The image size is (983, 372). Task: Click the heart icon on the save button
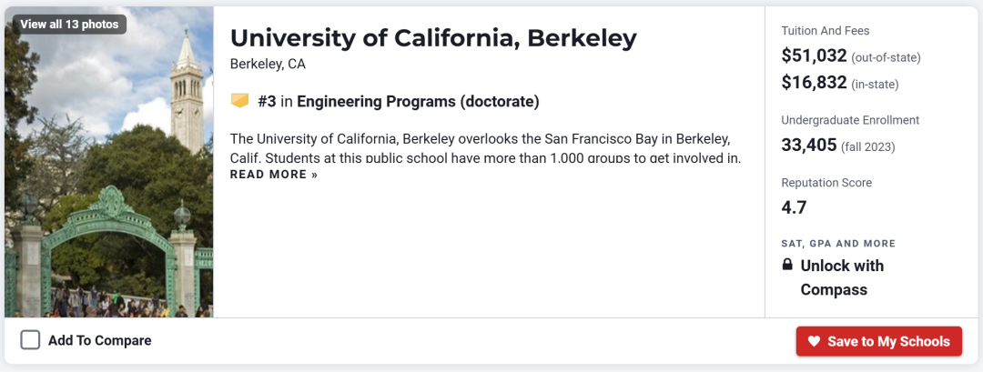point(814,341)
